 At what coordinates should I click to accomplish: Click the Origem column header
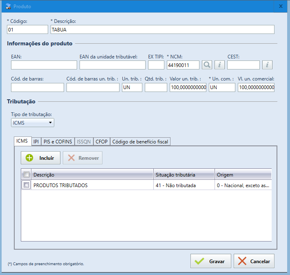point(243,174)
